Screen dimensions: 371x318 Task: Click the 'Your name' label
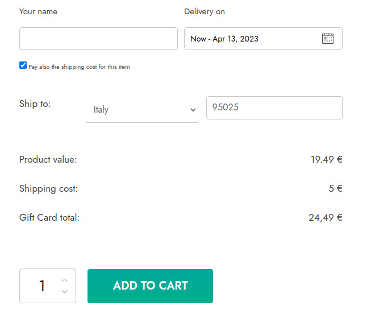(38, 11)
